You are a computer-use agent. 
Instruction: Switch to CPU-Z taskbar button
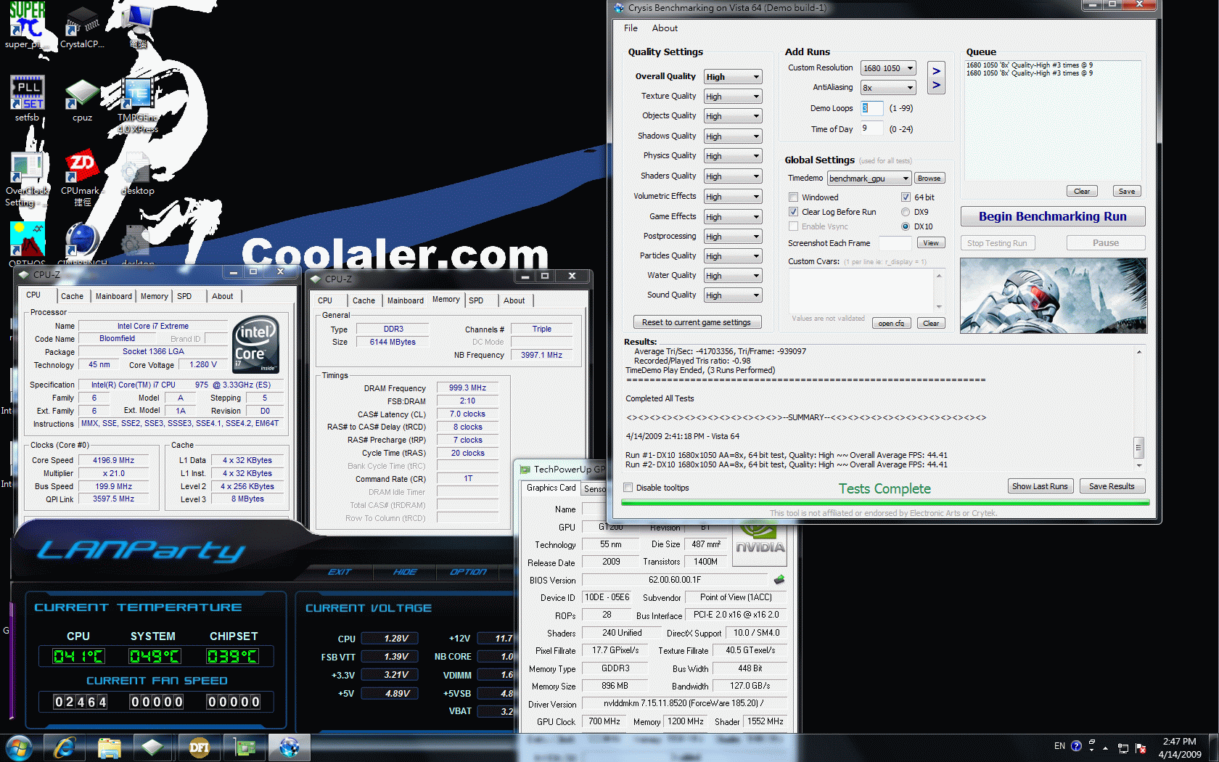153,747
